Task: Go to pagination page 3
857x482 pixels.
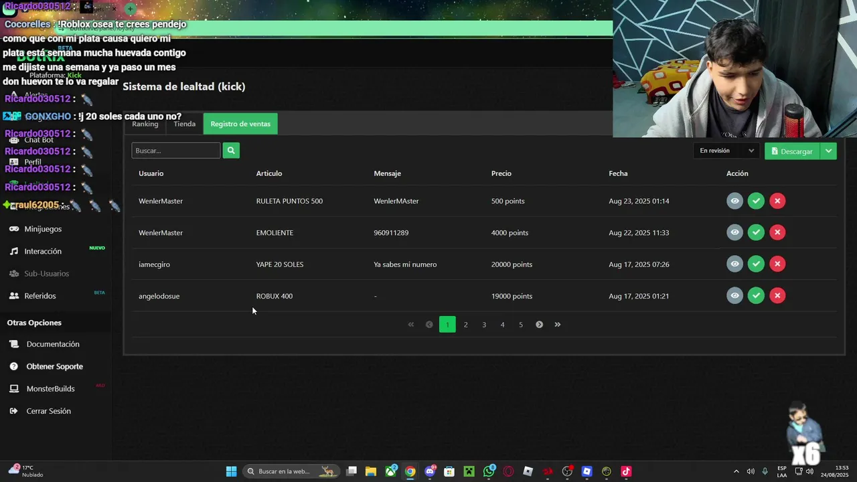Action: [x=484, y=325]
